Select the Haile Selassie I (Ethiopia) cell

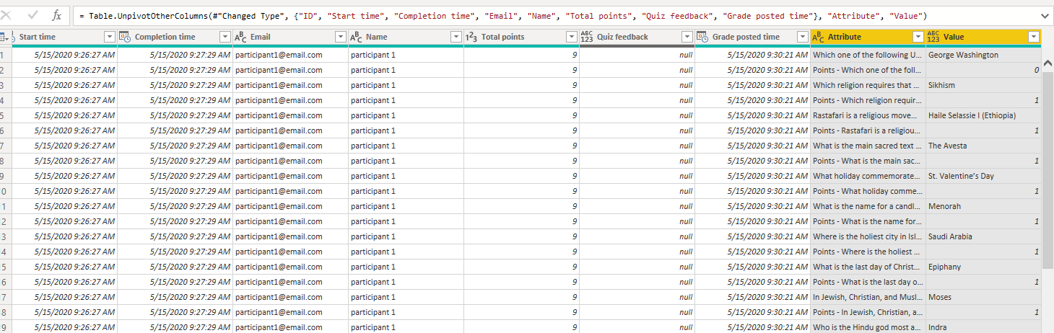[983, 115]
